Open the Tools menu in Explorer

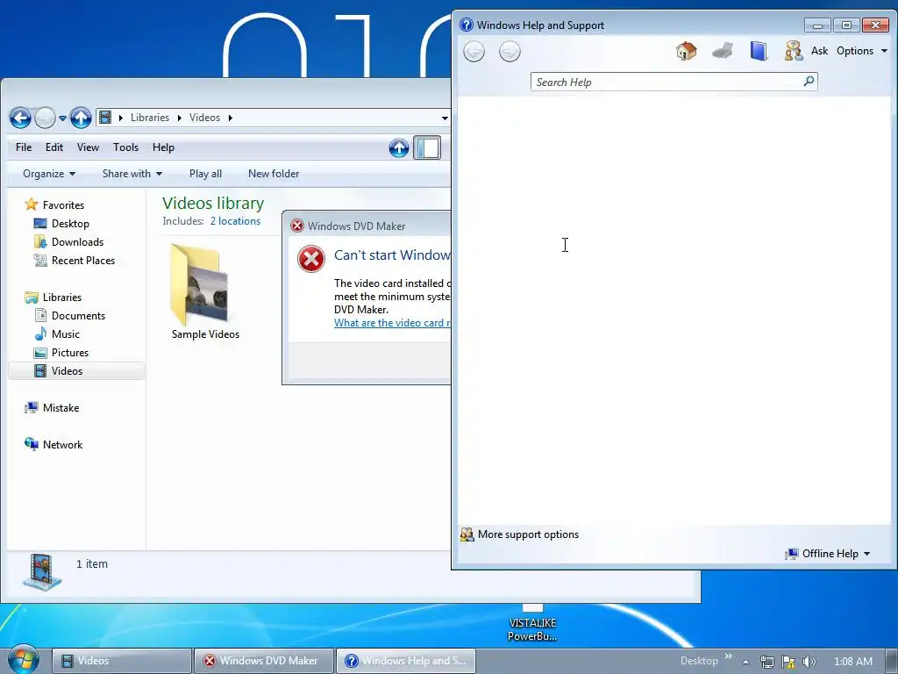126,147
